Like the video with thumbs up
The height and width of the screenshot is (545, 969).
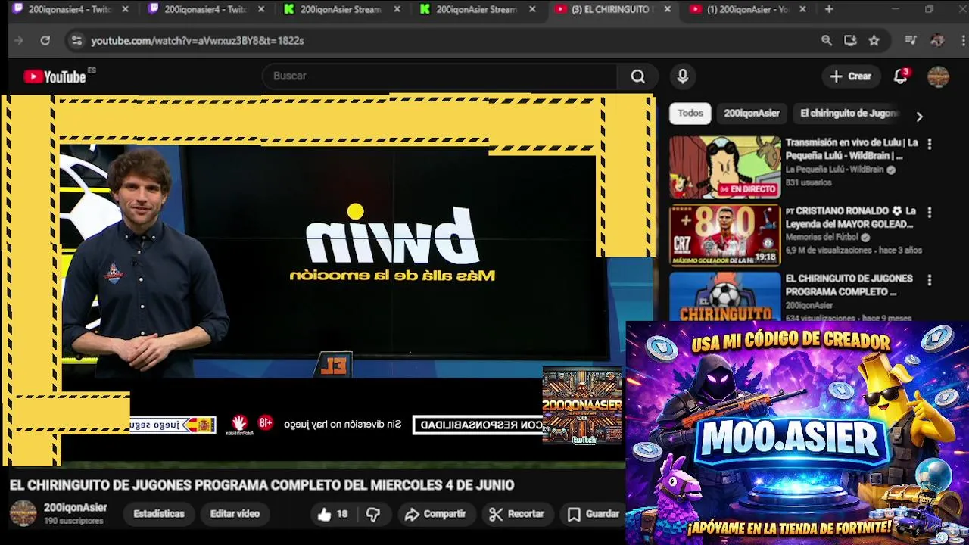pos(332,514)
